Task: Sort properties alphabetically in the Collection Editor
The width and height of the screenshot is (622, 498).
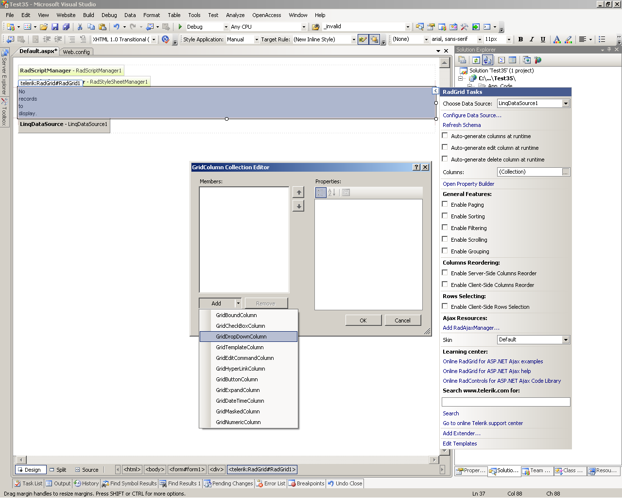Action: (x=332, y=193)
